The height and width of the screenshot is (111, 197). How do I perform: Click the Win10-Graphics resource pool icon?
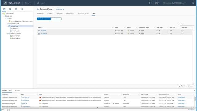pos(9,34)
